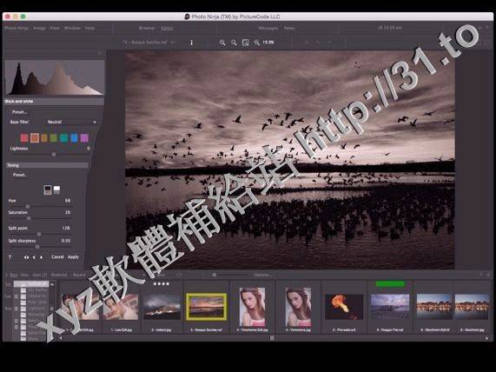Select the blue color filter swatch
496x372 pixels.
74,137
